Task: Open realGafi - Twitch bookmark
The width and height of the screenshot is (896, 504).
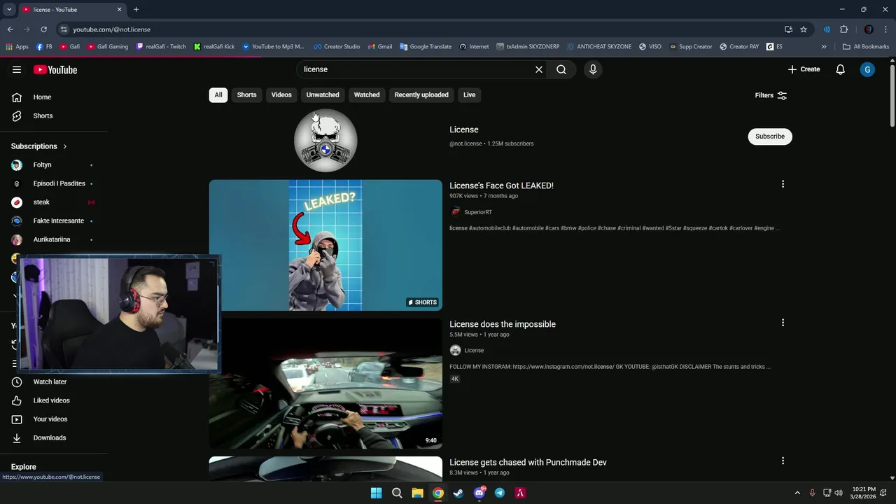Action: [161, 47]
